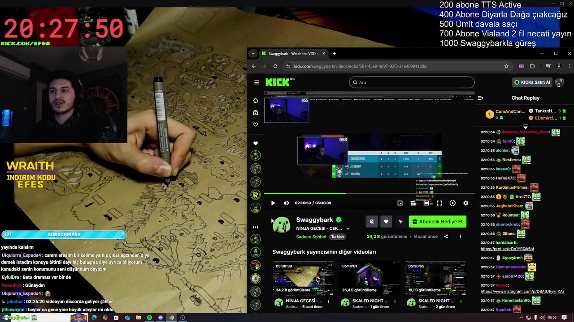The width and height of the screenshot is (574, 322).
Task: Open Following heart outline in sidebar
Action: 256,125
